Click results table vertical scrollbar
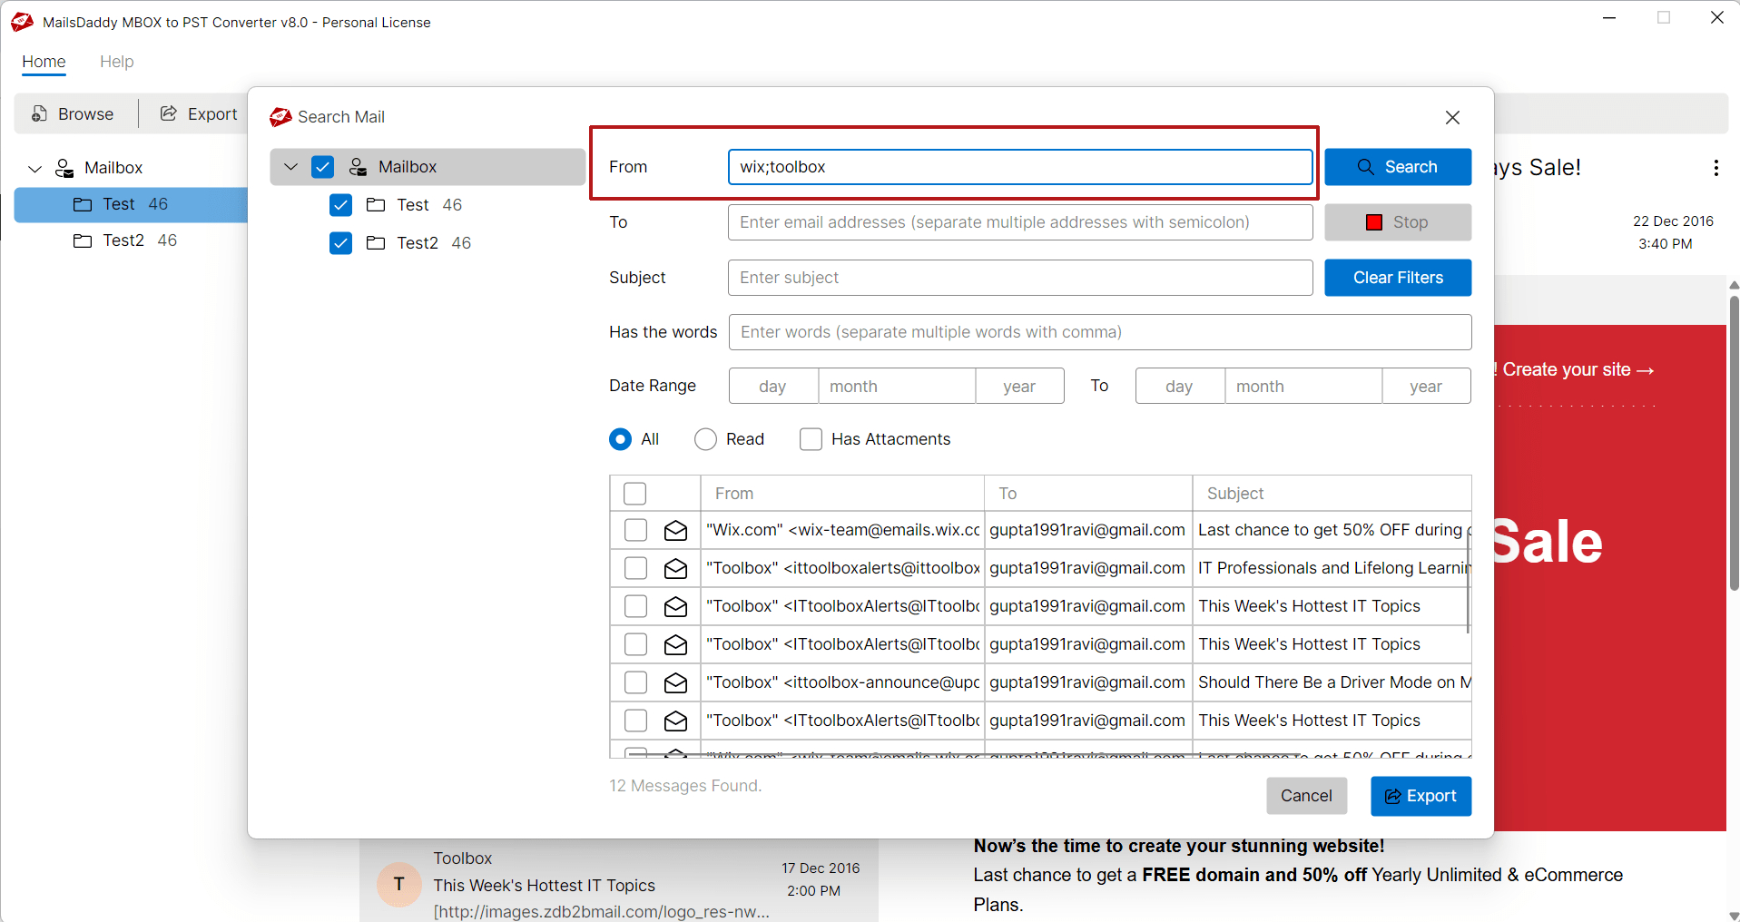The image size is (1740, 922). (1468, 583)
